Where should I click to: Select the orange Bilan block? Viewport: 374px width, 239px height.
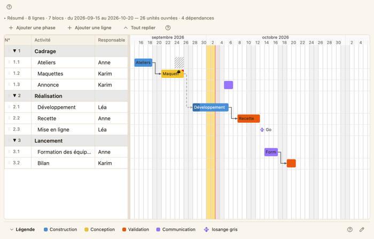click(291, 163)
